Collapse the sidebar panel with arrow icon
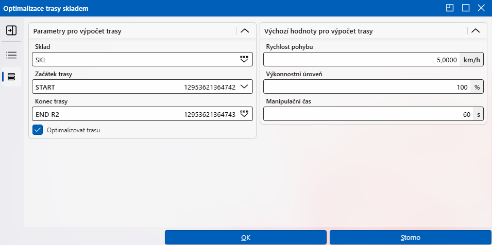The image size is (492, 245). point(11,30)
